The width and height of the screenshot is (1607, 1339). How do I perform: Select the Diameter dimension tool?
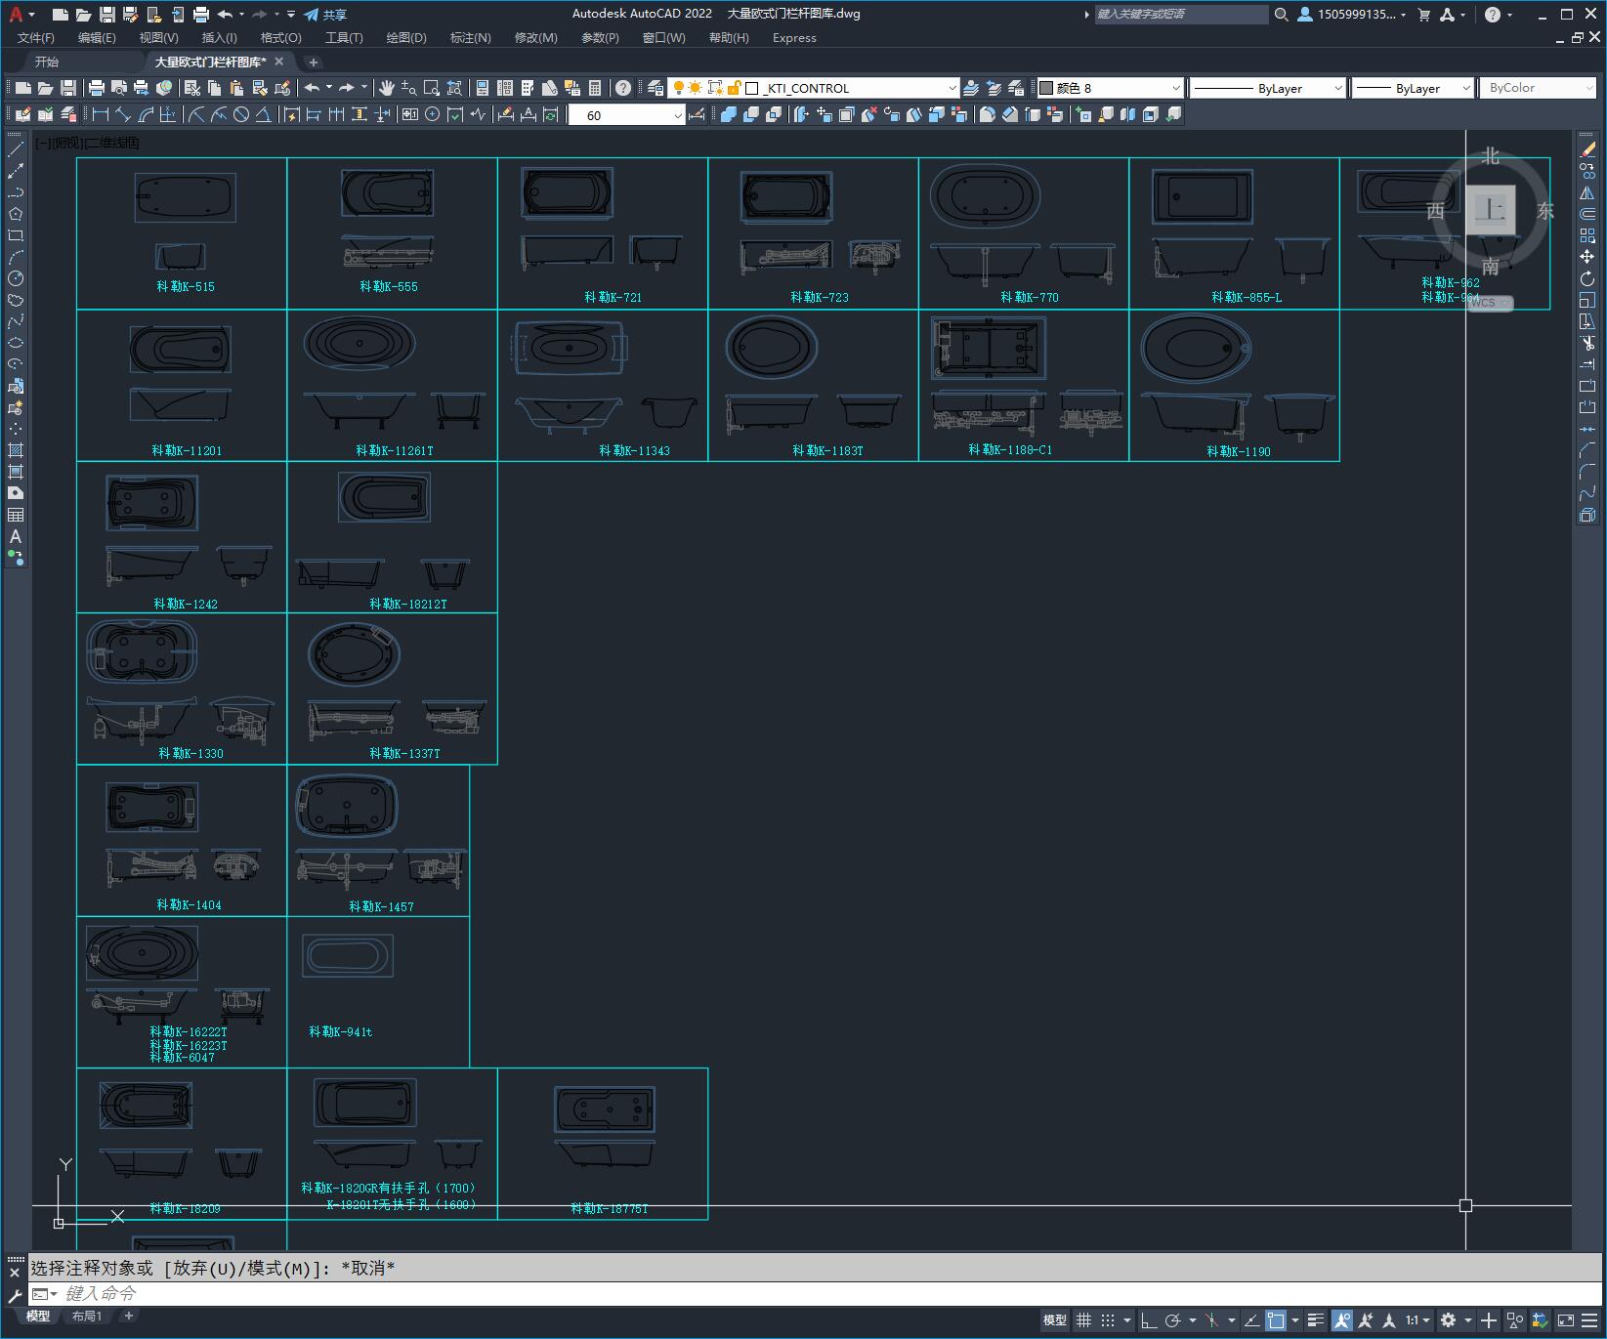pos(240,114)
